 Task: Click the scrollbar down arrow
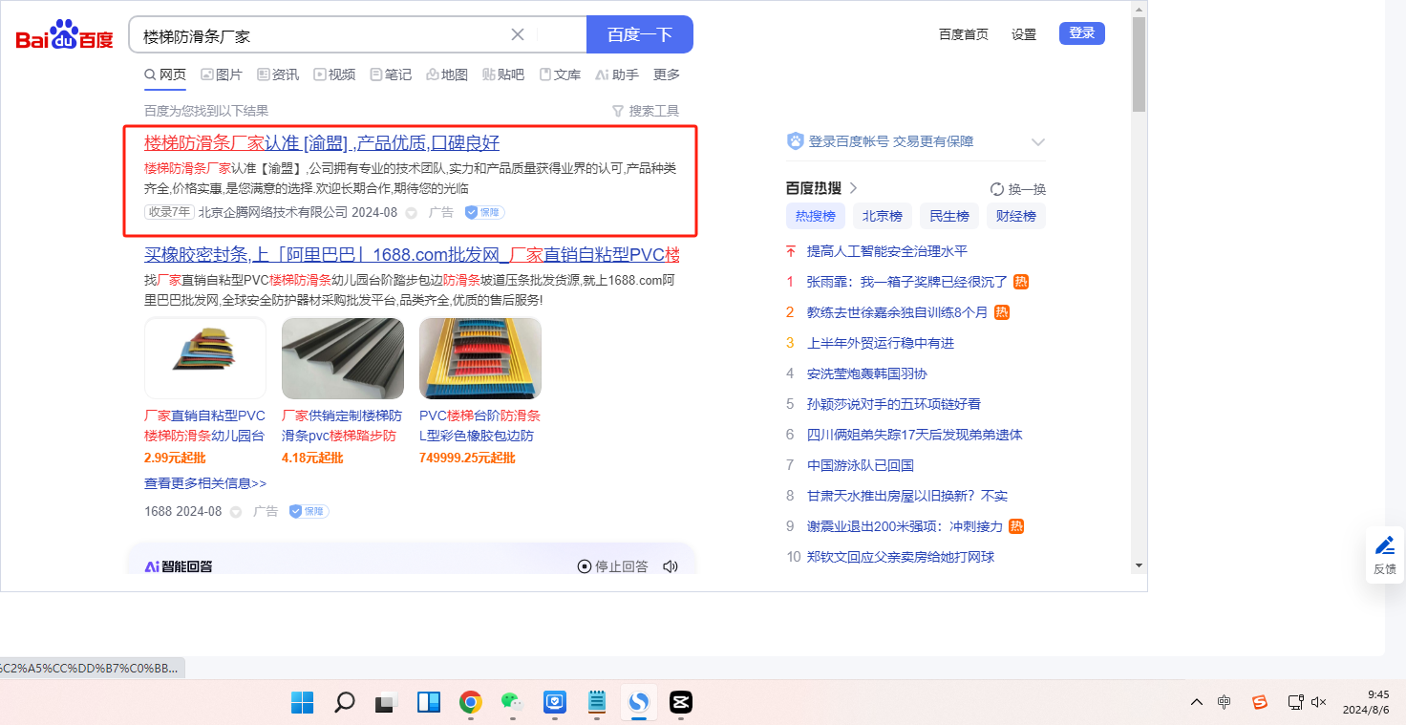(x=1139, y=565)
